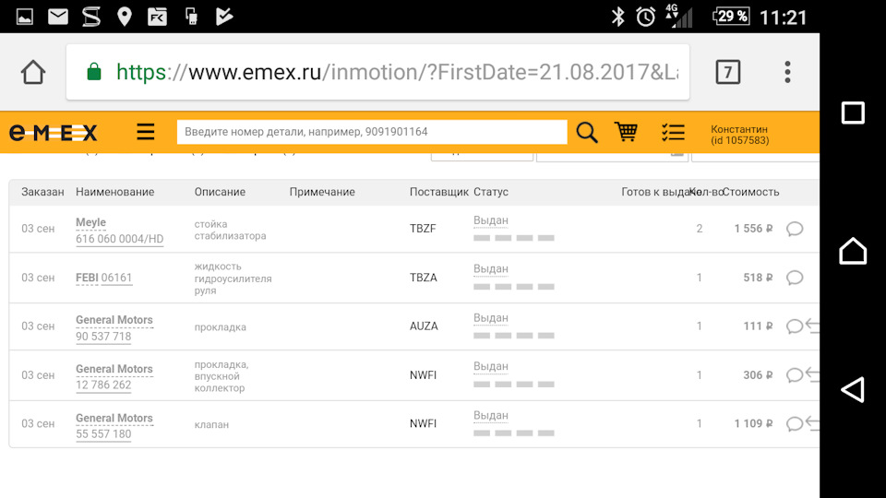886x498 pixels.
Task: Open part number 90 537 718
Action: (x=103, y=337)
